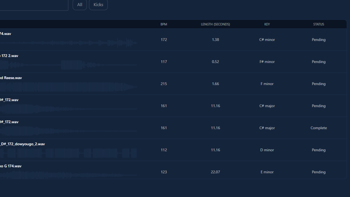Click the length value 1.38
350x197 pixels.
[x=215, y=40]
